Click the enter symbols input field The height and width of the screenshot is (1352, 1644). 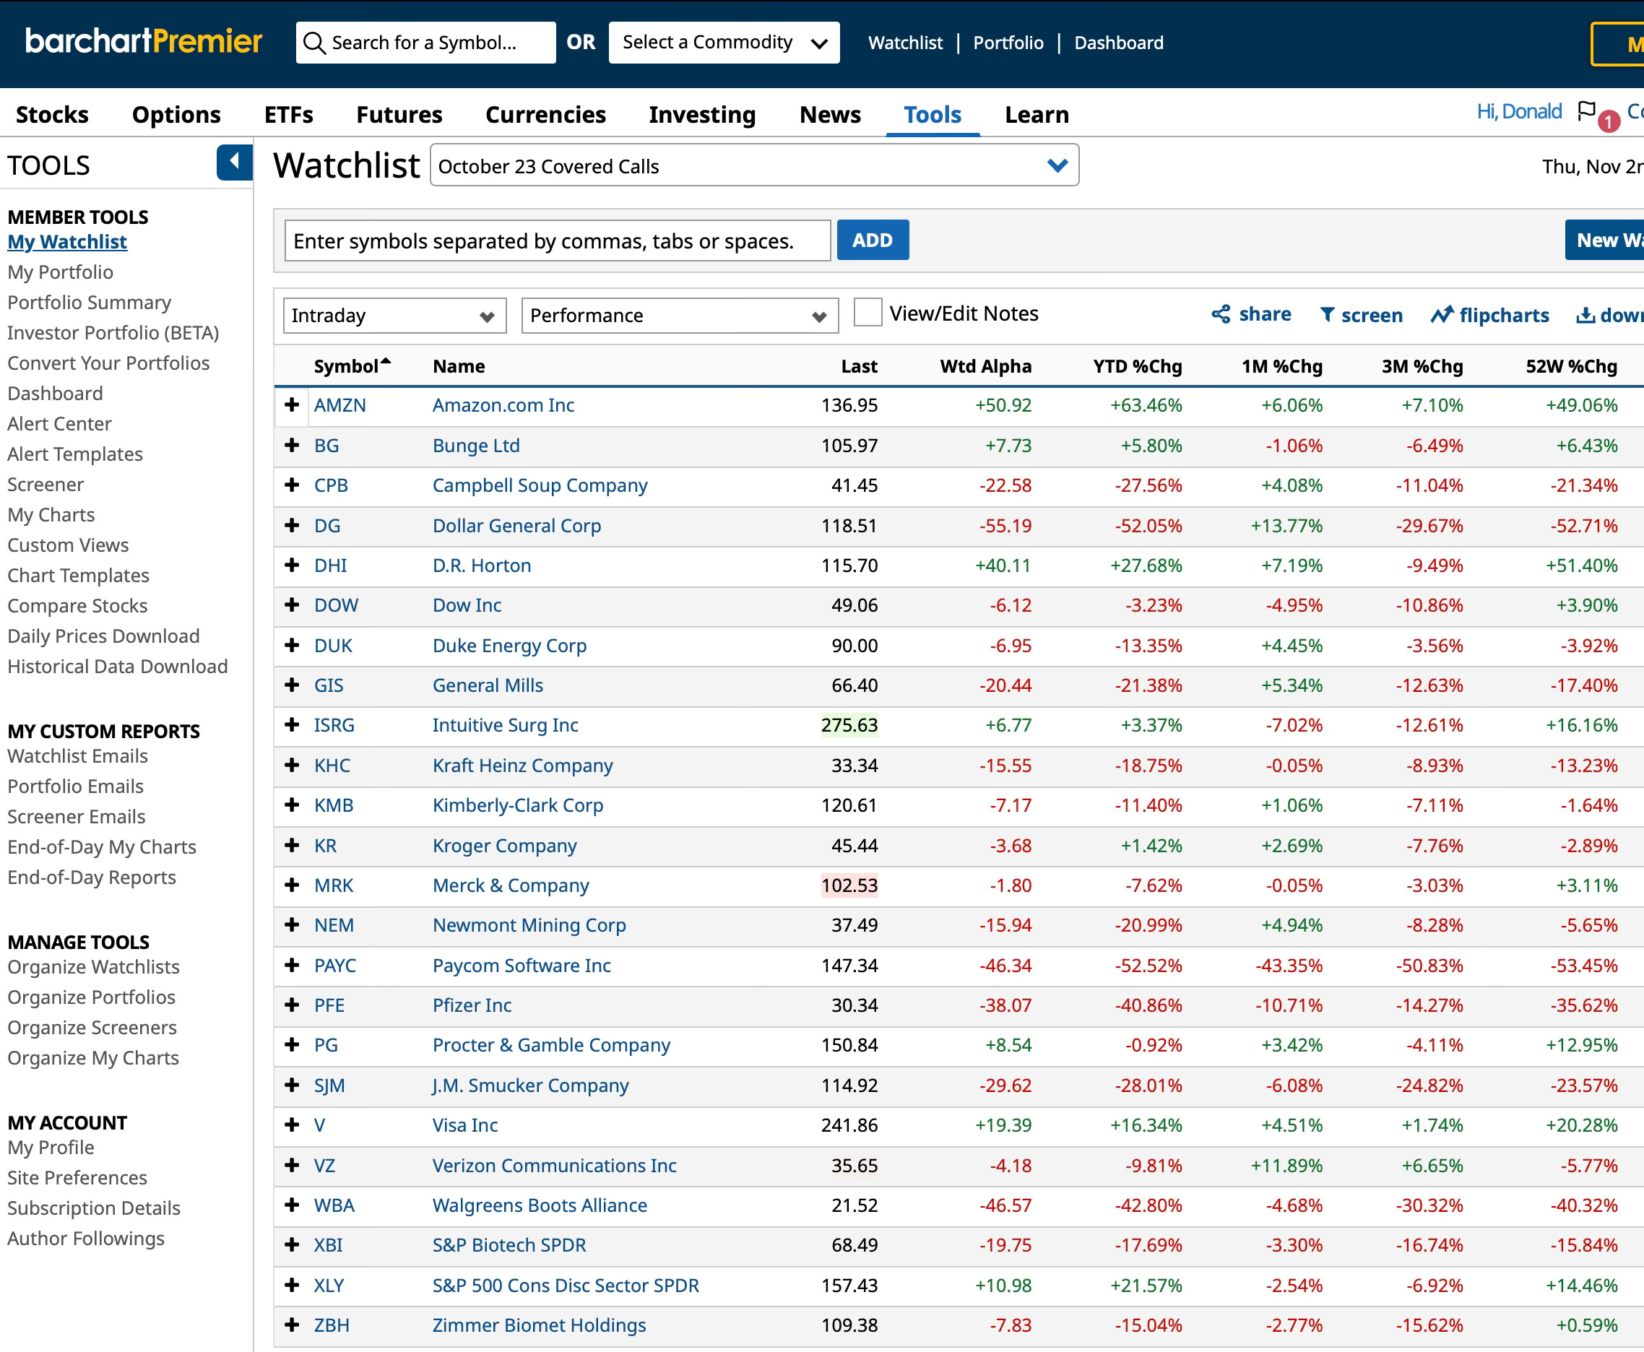pos(558,240)
